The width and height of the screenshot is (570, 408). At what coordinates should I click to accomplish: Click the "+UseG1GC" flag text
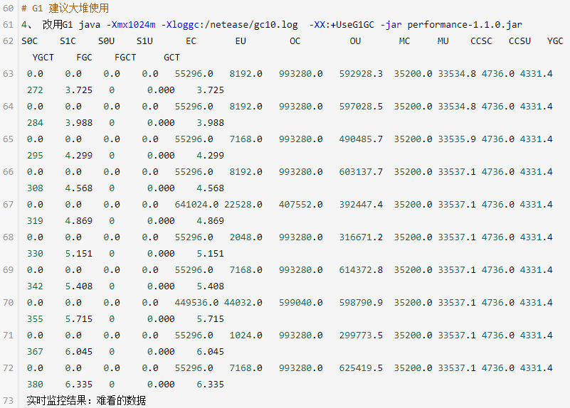click(352, 24)
